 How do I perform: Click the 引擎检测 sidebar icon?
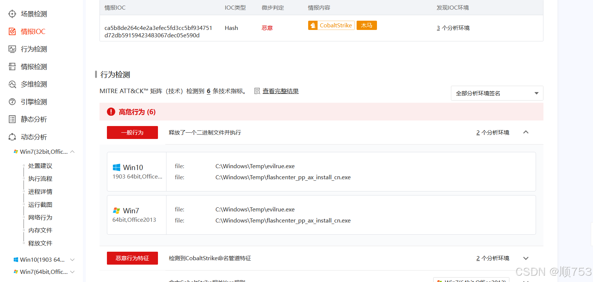tap(12, 102)
